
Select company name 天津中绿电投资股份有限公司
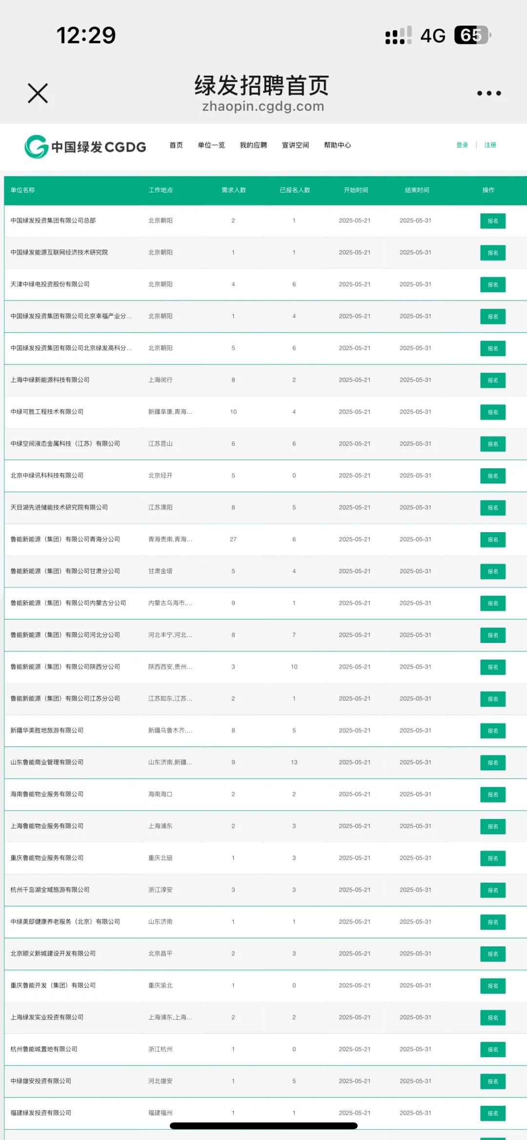point(50,284)
